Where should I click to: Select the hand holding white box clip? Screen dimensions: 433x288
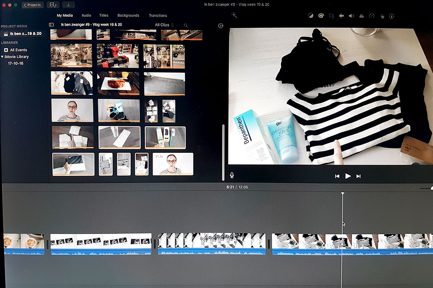73,164
